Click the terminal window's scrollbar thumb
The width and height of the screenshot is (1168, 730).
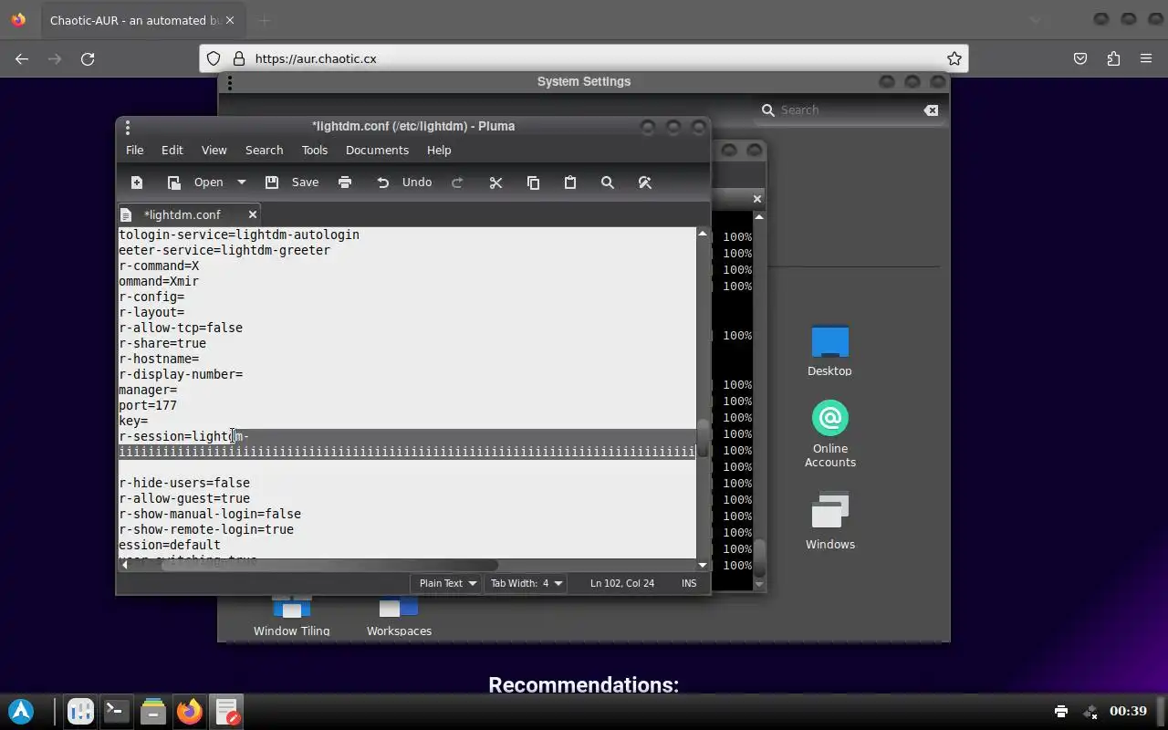tap(758, 558)
